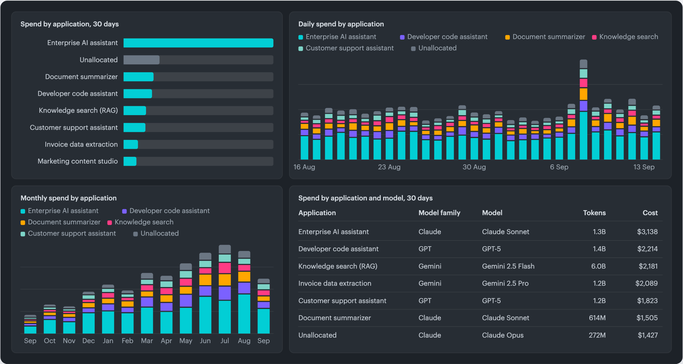Open "Knowledge search (RAG)" row in the model table

[480, 266]
